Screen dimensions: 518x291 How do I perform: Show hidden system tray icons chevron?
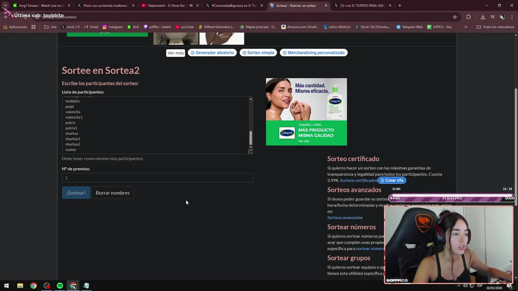click(x=459, y=286)
